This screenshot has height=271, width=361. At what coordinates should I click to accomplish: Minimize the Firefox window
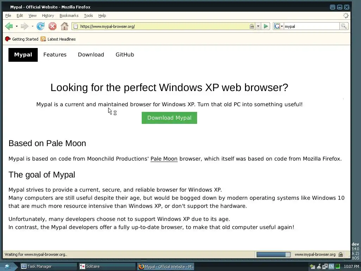click(332, 7)
